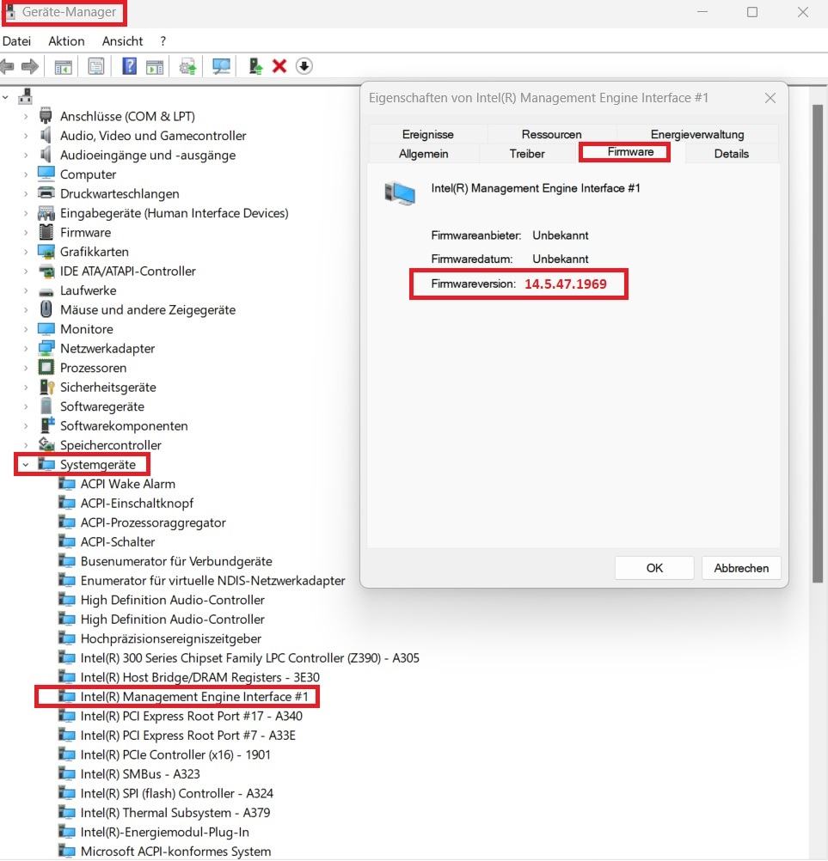Open the Datei menu
The height and width of the screenshot is (861, 828).
click(x=16, y=41)
